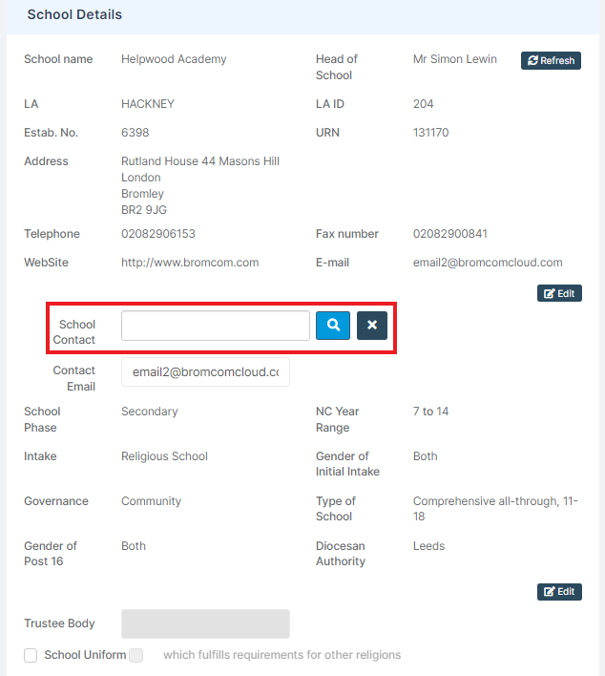
Task: Click Head of School value Mr Simon Lewin
Action: (455, 59)
